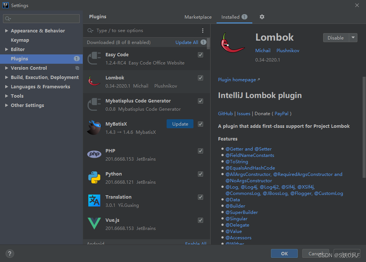Open the dropdown arrow beside Disable button

pyautogui.click(x=353, y=38)
